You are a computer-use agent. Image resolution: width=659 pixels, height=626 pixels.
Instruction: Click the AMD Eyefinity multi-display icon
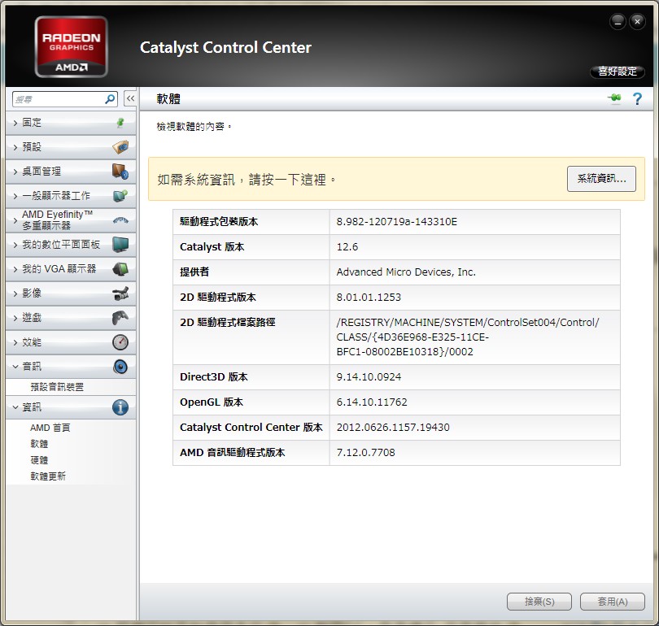[x=120, y=220]
